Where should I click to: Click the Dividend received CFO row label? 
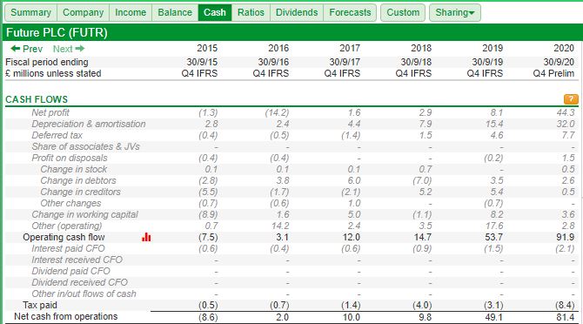click(x=79, y=282)
